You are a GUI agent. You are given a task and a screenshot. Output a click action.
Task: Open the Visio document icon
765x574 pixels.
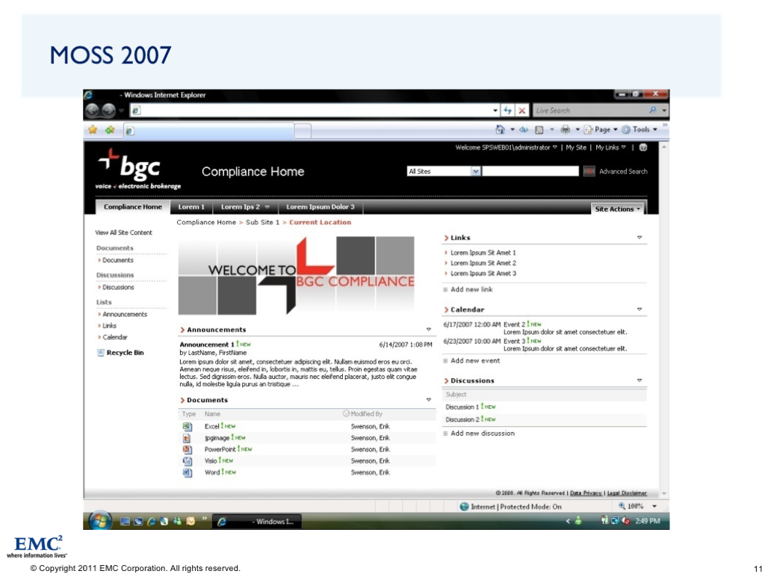[x=188, y=460]
